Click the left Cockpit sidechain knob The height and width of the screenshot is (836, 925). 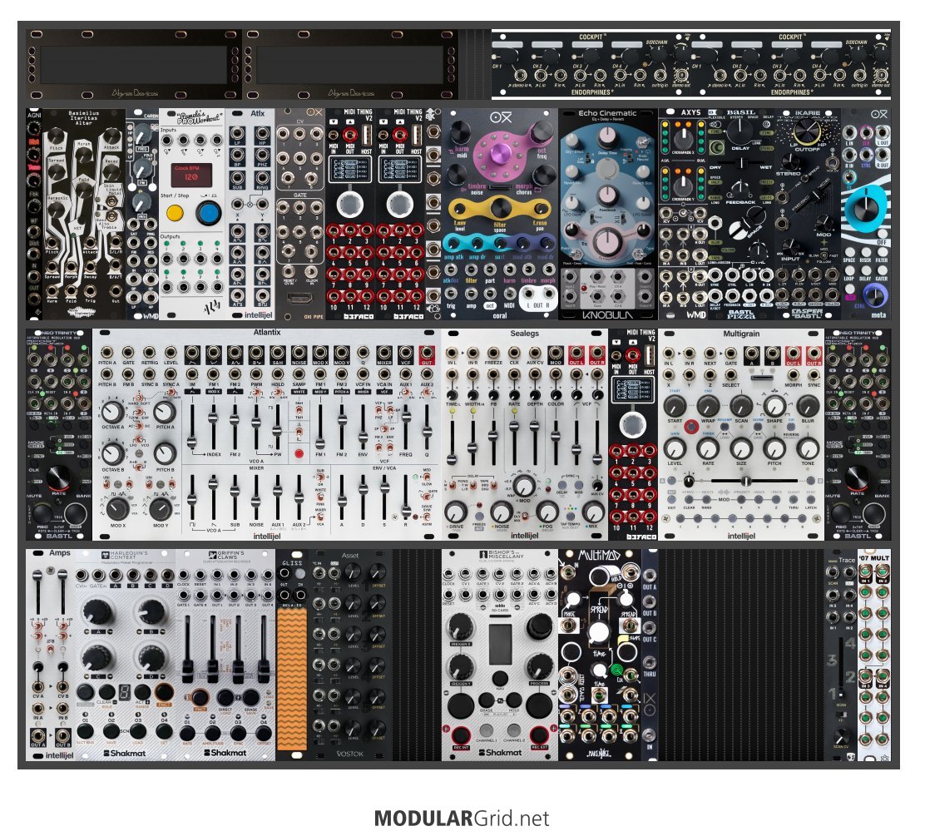pyautogui.click(x=660, y=56)
